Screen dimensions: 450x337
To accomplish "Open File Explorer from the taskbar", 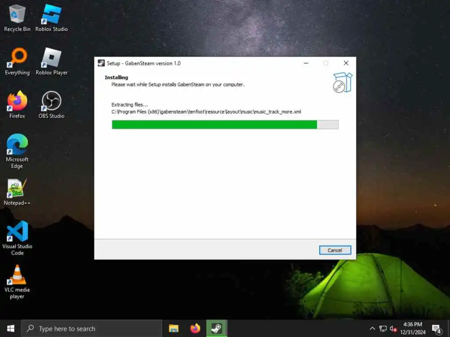I will [x=174, y=328].
